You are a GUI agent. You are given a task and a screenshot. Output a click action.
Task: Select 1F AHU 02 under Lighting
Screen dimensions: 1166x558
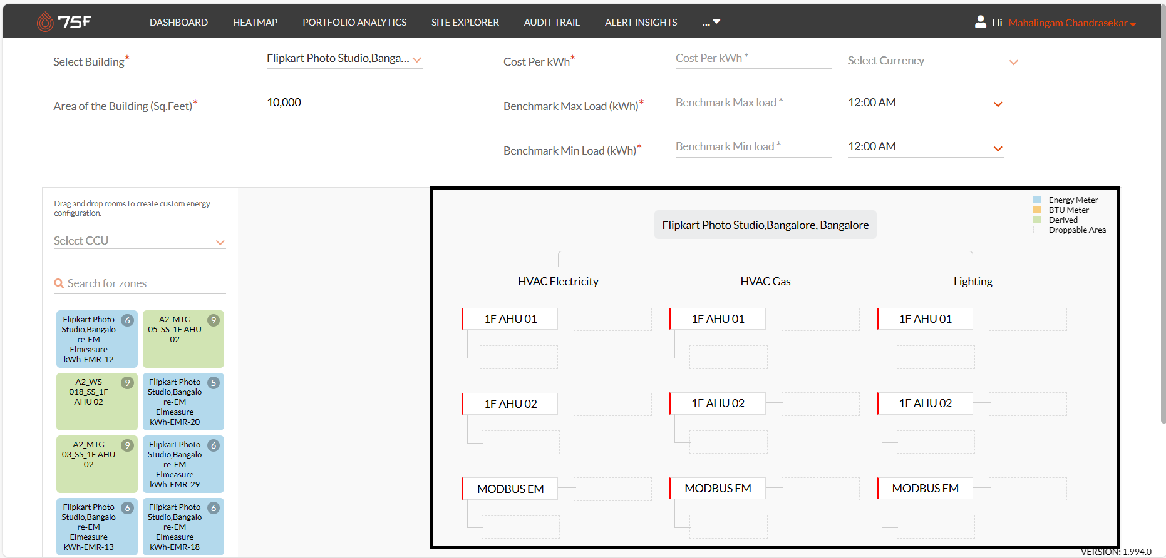[x=925, y=403]
